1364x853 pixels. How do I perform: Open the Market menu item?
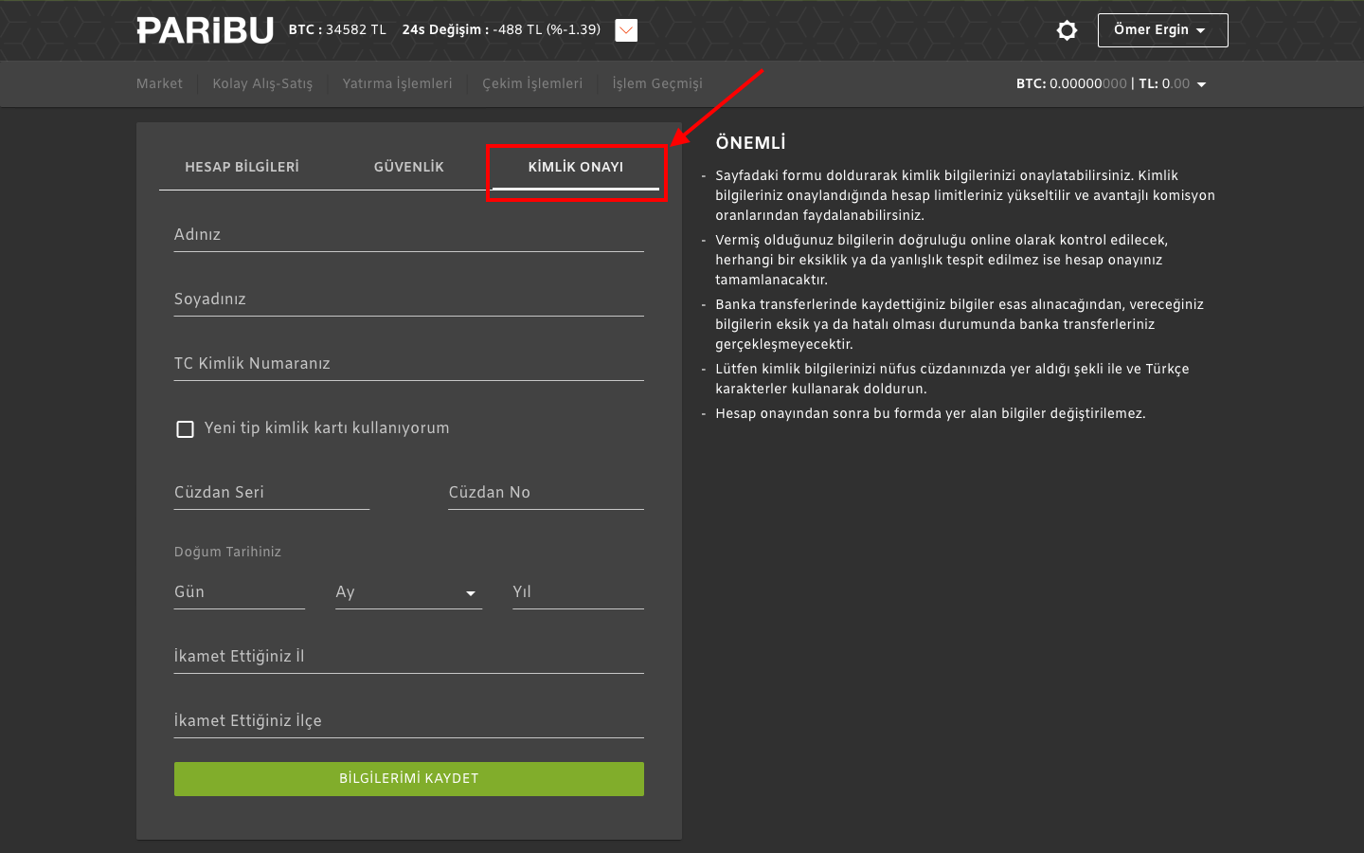(x=159, y=83)
